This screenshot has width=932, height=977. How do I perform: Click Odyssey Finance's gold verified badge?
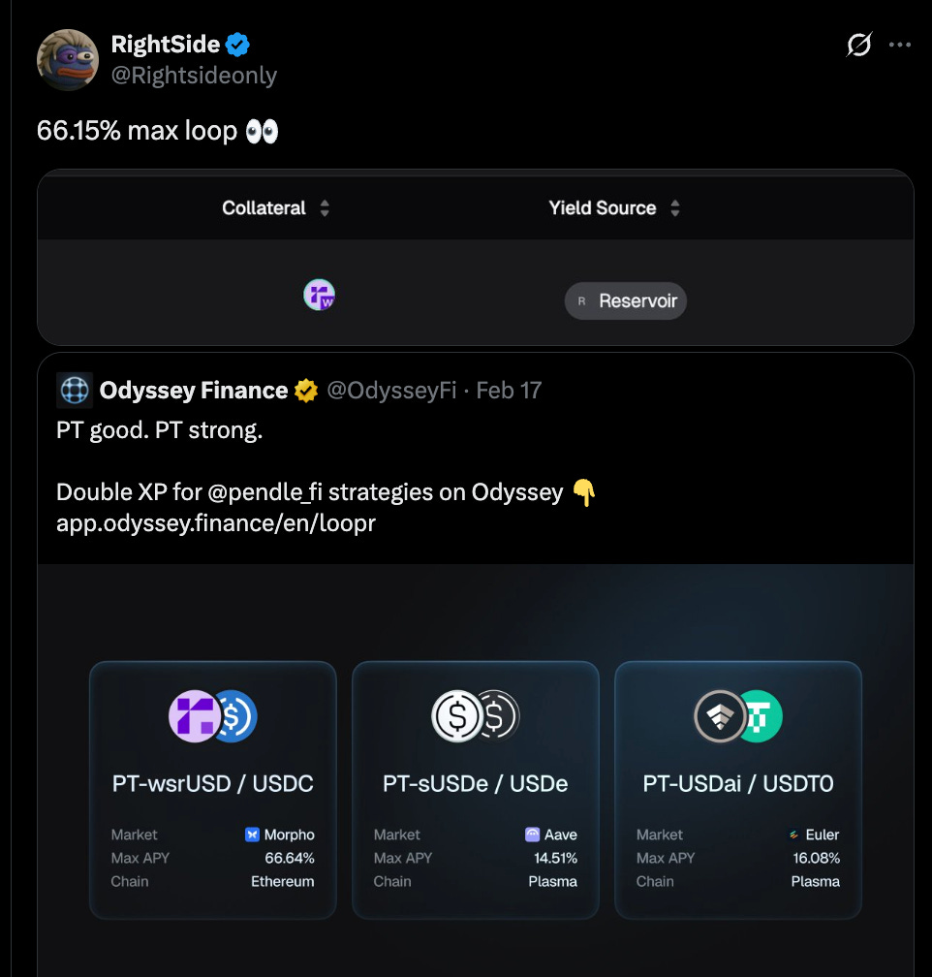click(x=306, y=391)
